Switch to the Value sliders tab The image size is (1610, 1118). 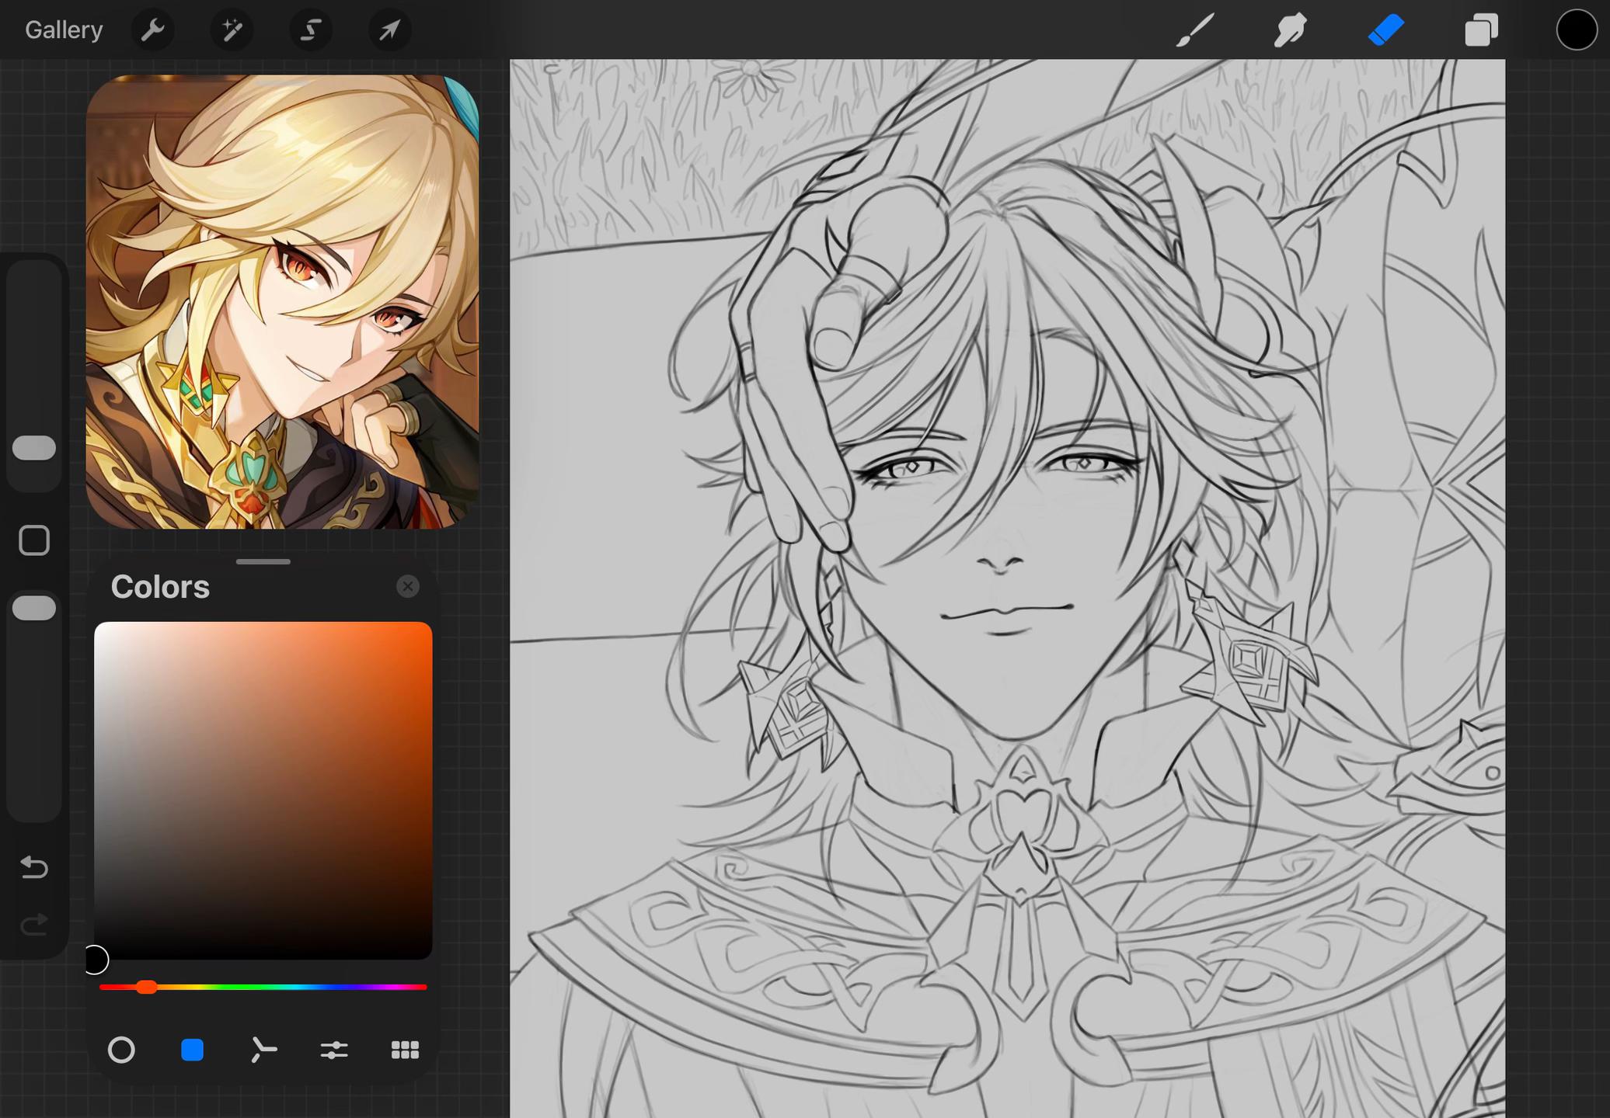[334, 1050]
